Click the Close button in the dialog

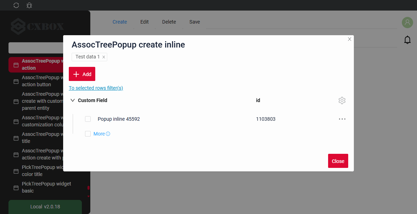pyautogui.click(x=338, y=161)
